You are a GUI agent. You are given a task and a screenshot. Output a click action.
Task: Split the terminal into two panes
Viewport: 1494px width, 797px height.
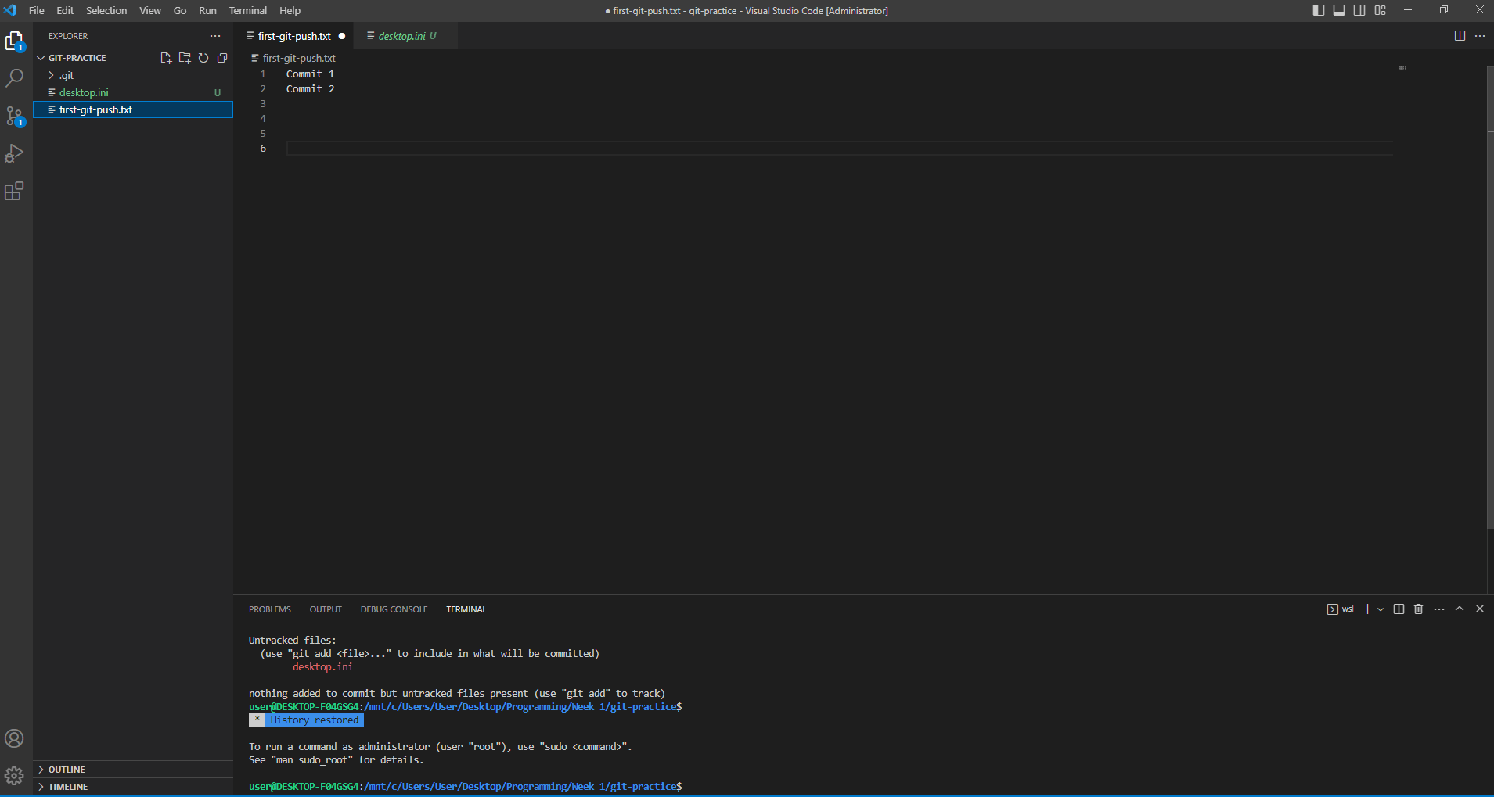(x=1398, y=609)
